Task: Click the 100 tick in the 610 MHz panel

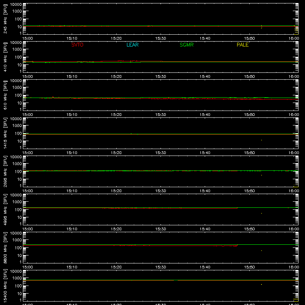Action: [18, 95]
